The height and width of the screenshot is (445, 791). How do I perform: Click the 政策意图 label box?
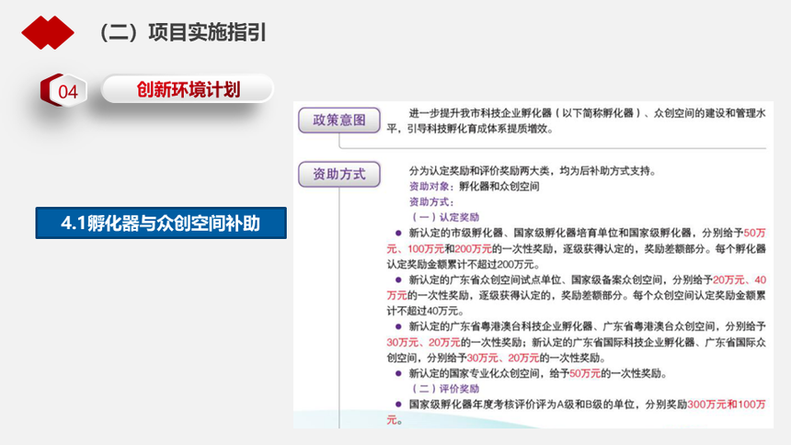339,120
